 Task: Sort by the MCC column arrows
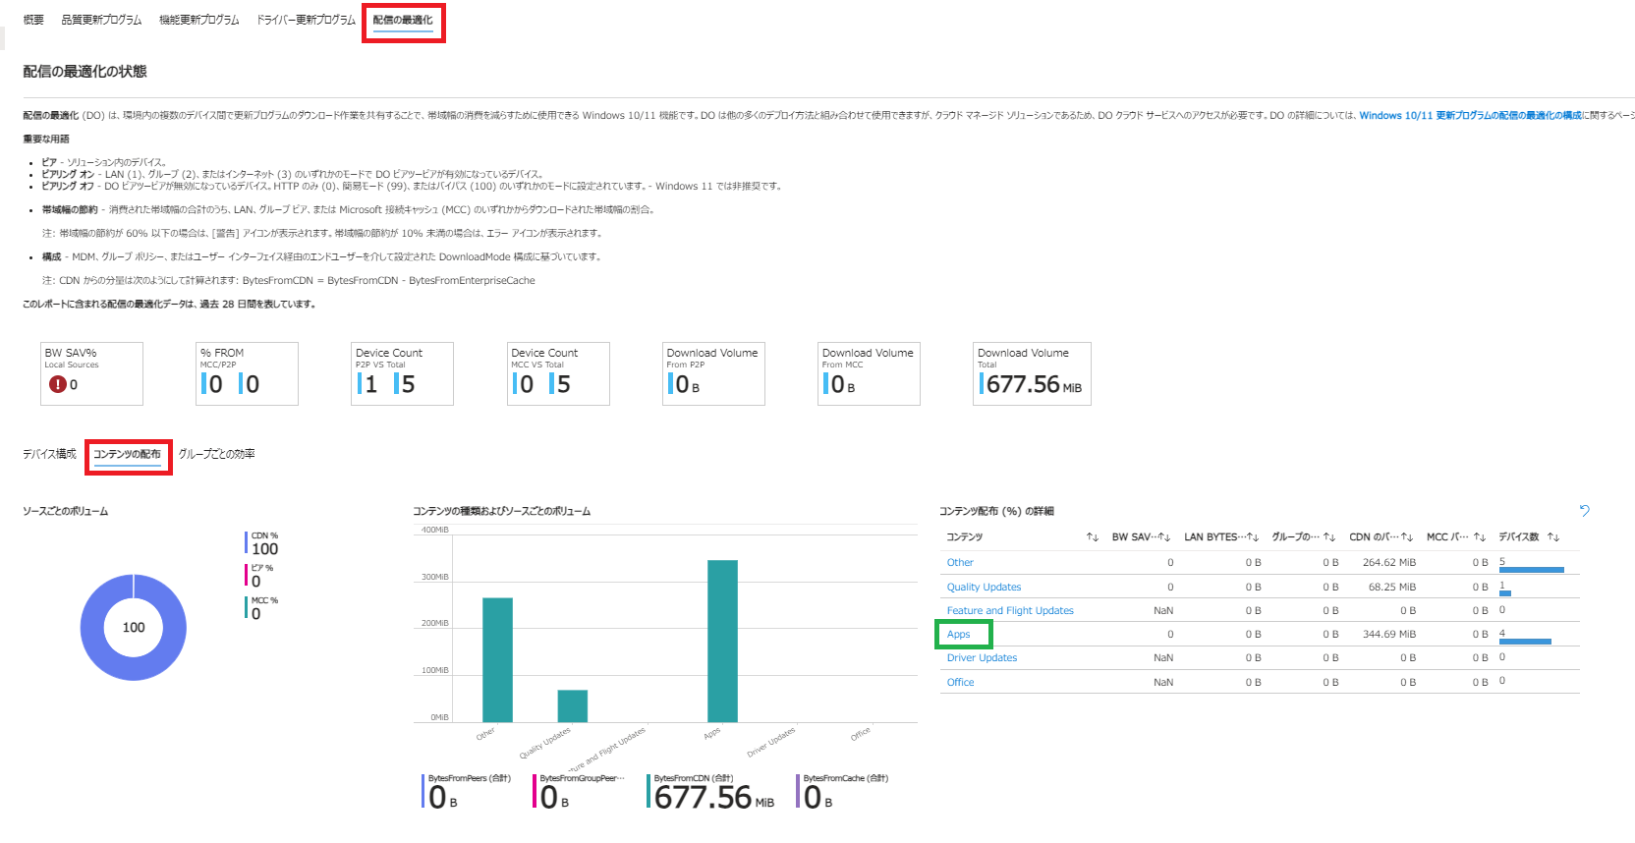point(1480,537)
